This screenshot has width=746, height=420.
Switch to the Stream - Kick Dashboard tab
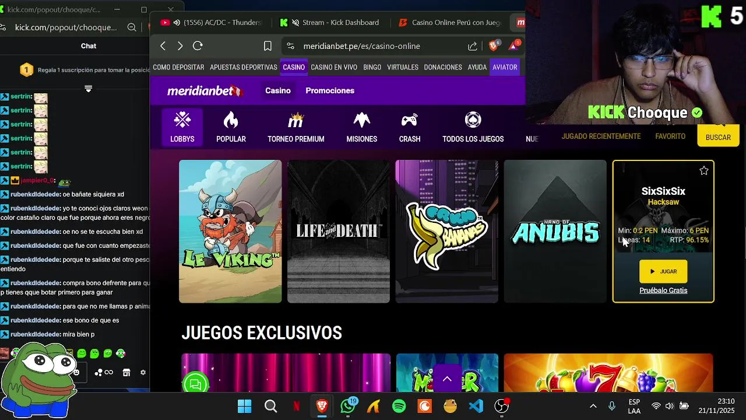point(330,23)
